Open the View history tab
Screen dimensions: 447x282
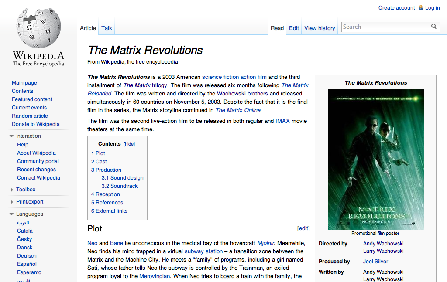click(320, 28)
